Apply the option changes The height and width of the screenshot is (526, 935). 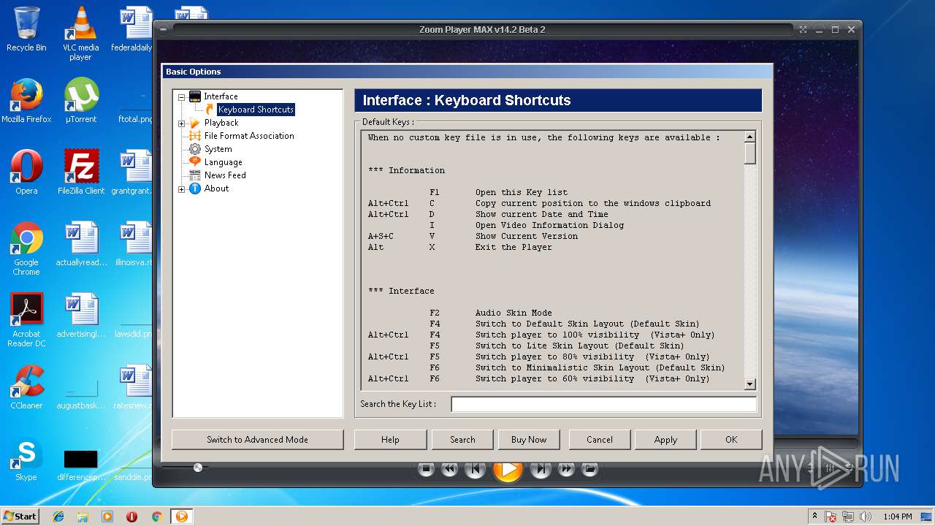(665, 440)
